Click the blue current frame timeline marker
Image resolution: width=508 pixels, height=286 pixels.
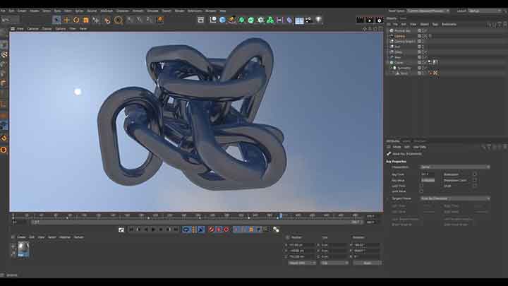(x=281, y=215)
